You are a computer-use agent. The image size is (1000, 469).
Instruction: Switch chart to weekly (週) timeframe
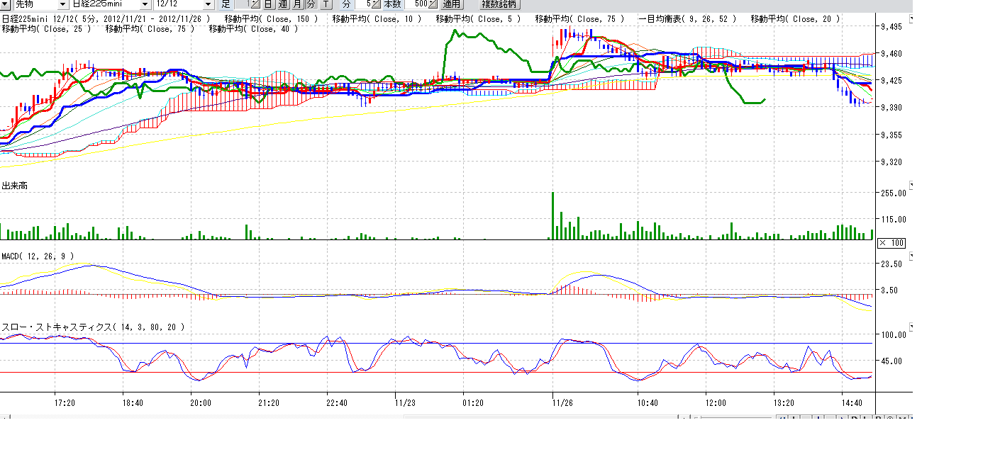[282, 4]
